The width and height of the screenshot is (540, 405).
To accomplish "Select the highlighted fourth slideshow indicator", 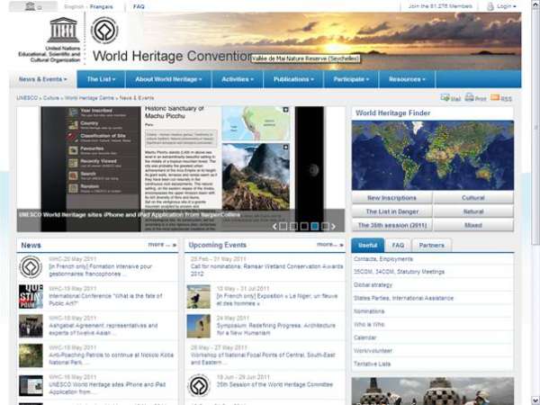I will (315, 226).
